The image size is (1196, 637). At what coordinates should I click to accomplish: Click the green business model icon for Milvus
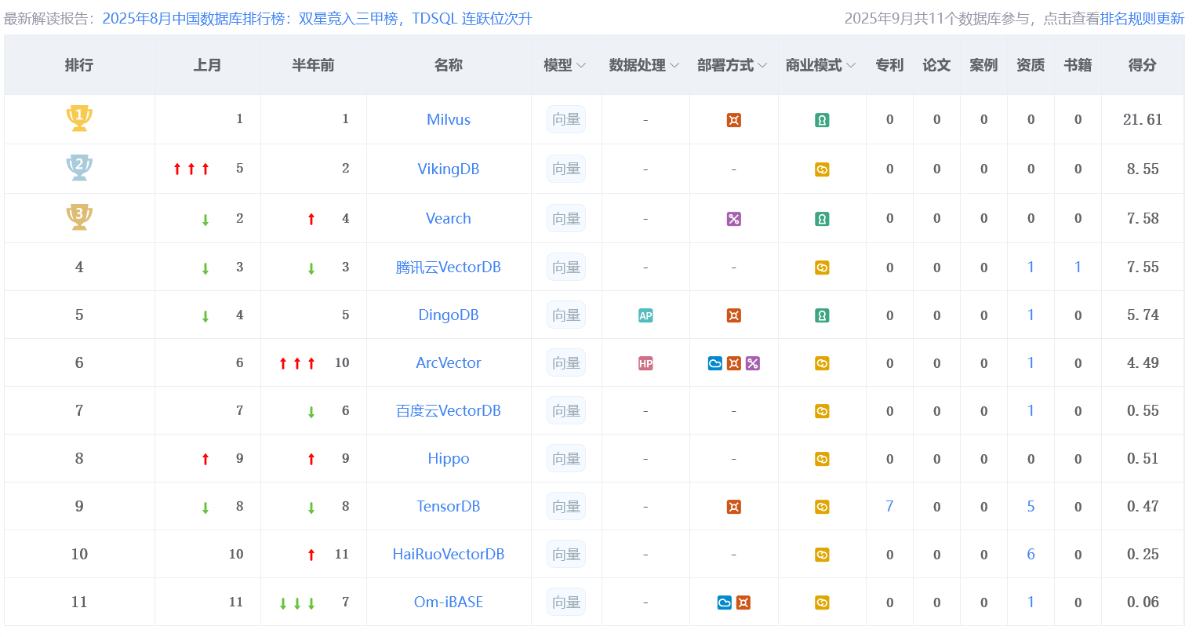(x=822, y=120)
